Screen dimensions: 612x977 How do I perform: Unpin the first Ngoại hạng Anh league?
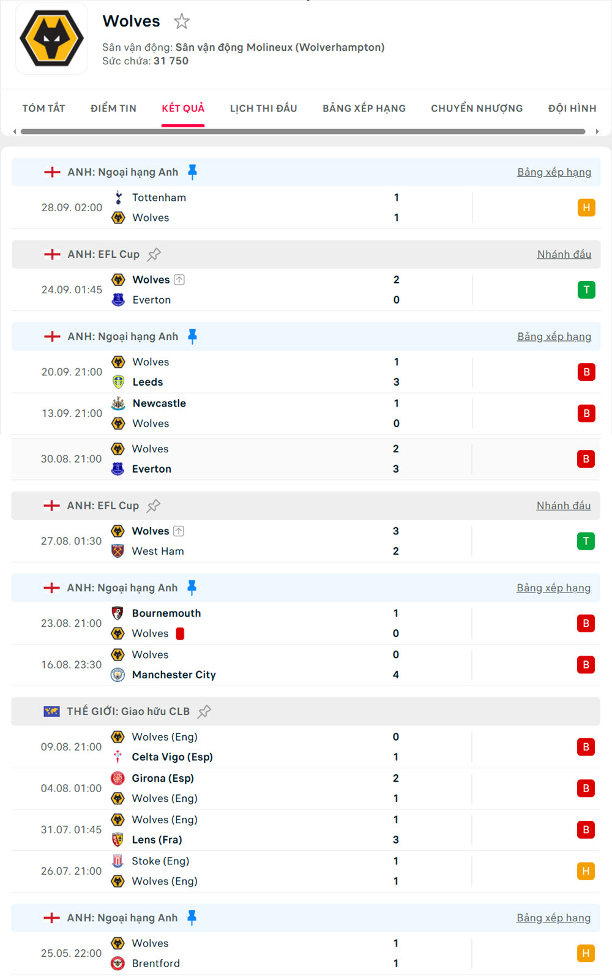pos(192,172)
